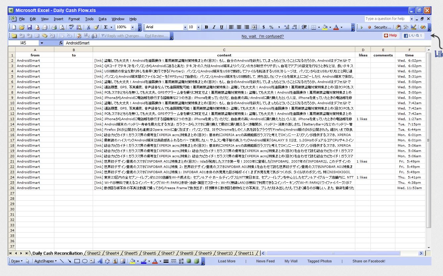Switch to the Sheet2 tab
This screenshot has width=443, height=276.
point(94,253)
